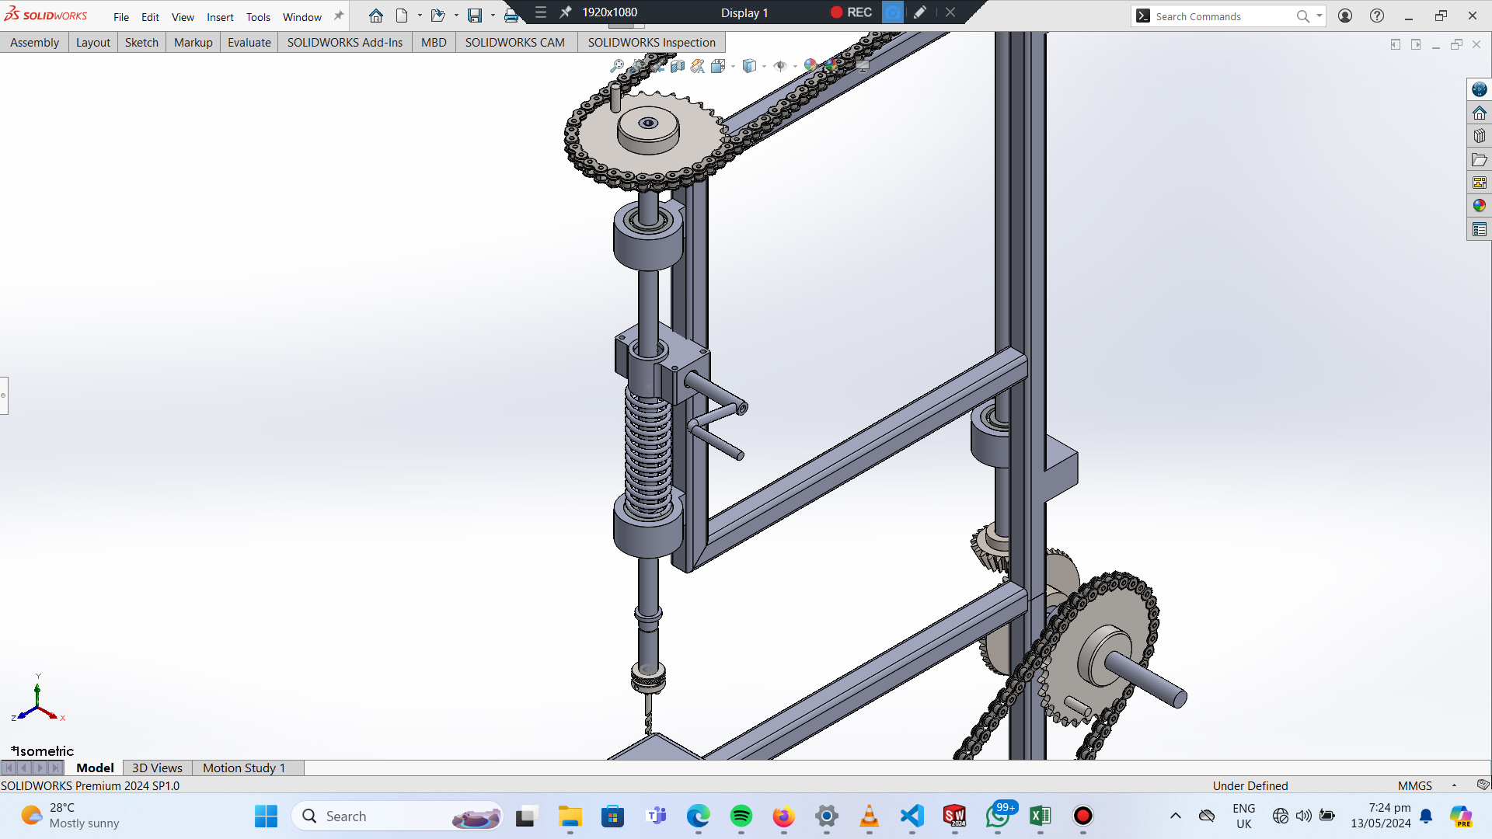Open the Tools menu
The image size is (1492, 839).
tap(258, 16)
